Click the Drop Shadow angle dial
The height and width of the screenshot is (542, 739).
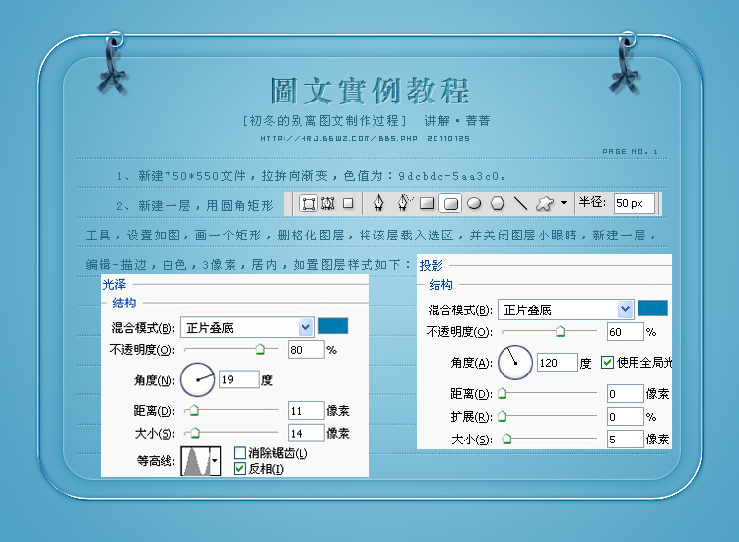click(515, 363)
